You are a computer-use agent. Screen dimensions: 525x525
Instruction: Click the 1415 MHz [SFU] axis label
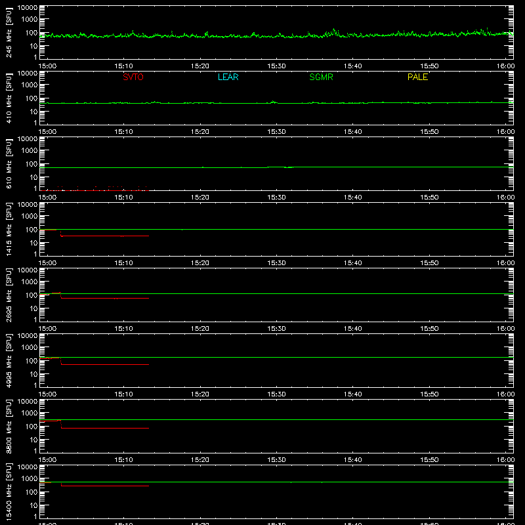point(9,229)
